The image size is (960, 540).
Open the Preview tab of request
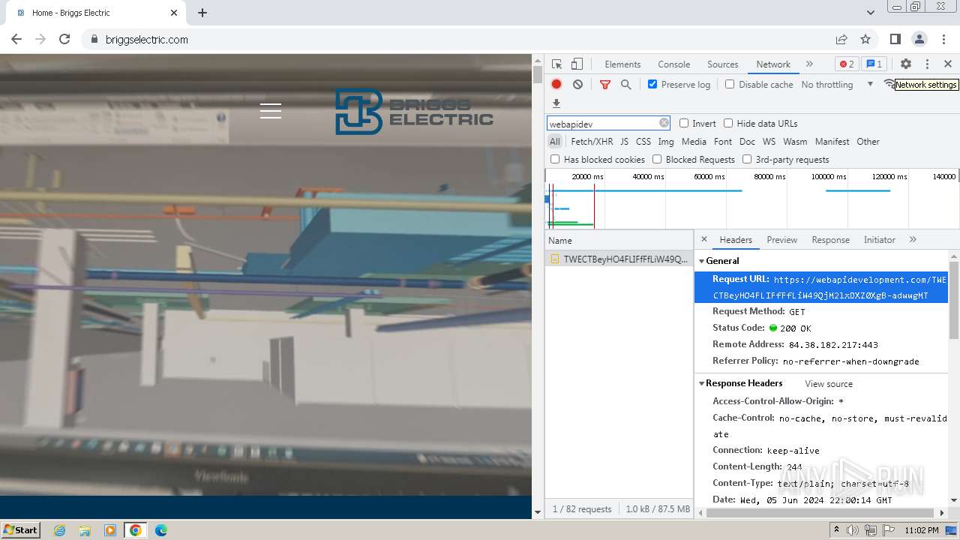pyautogui.click(x=781, y=240)
